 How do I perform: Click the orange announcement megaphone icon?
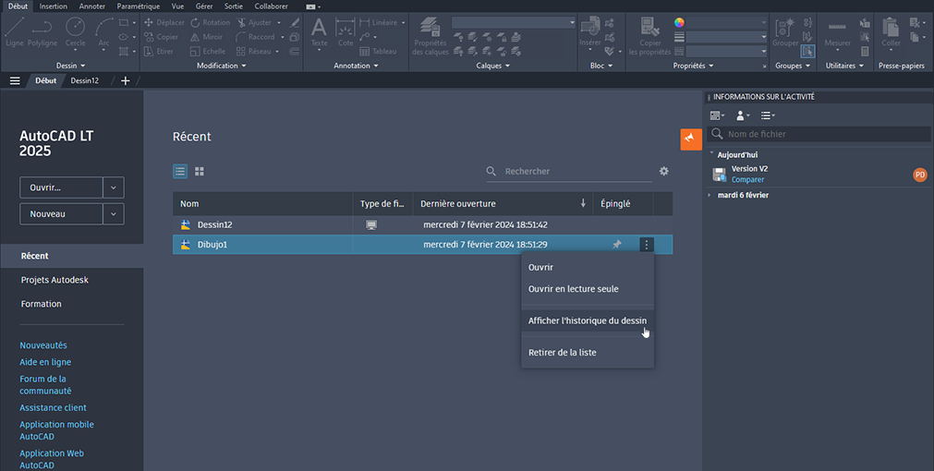click(x=691, y=139)
